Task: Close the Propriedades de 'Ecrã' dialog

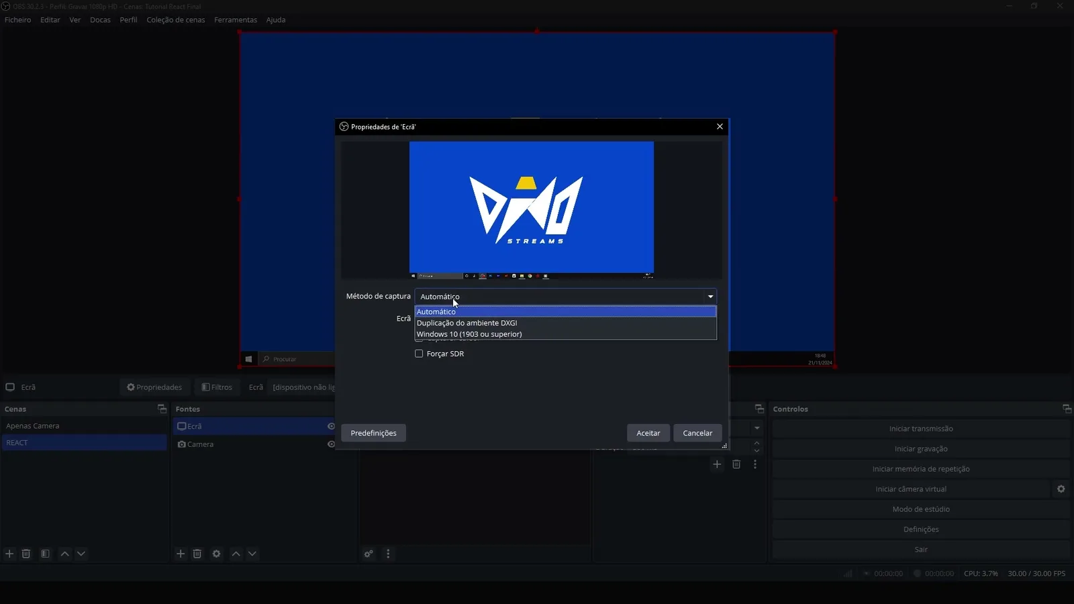Action: coord(720,126)
